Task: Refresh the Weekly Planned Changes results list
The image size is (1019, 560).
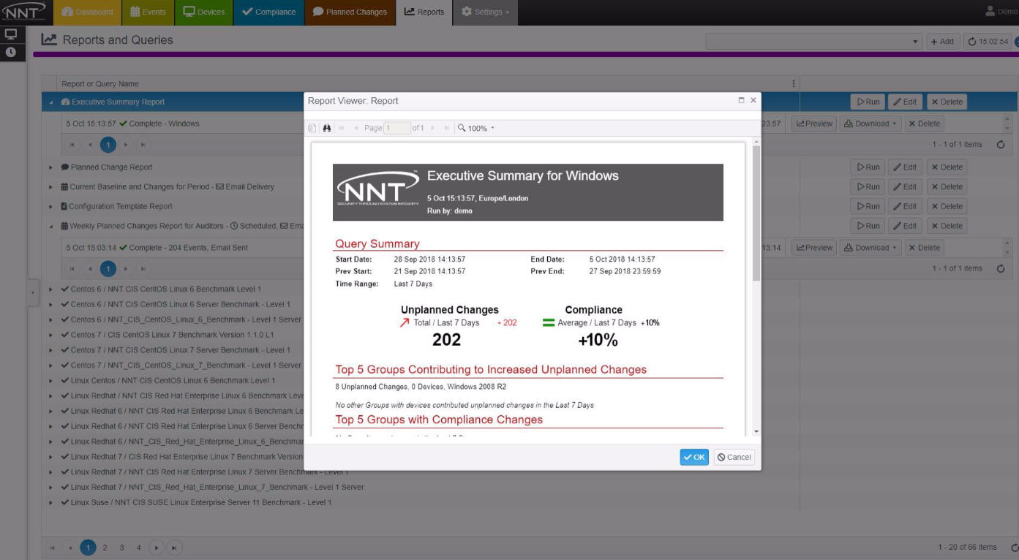Action: [1001, 268]
